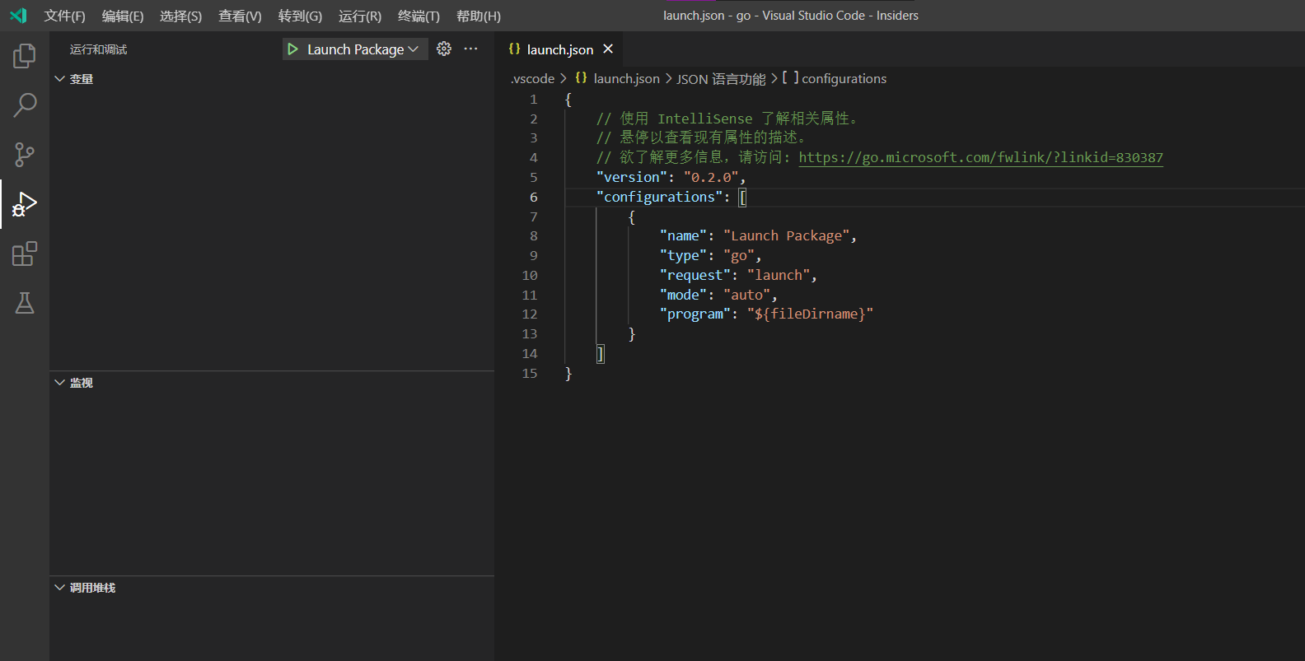Select the launch.json editor tab
This screenshot has height=661, width=1305.
pyautogui.click(x=560, y=49)
